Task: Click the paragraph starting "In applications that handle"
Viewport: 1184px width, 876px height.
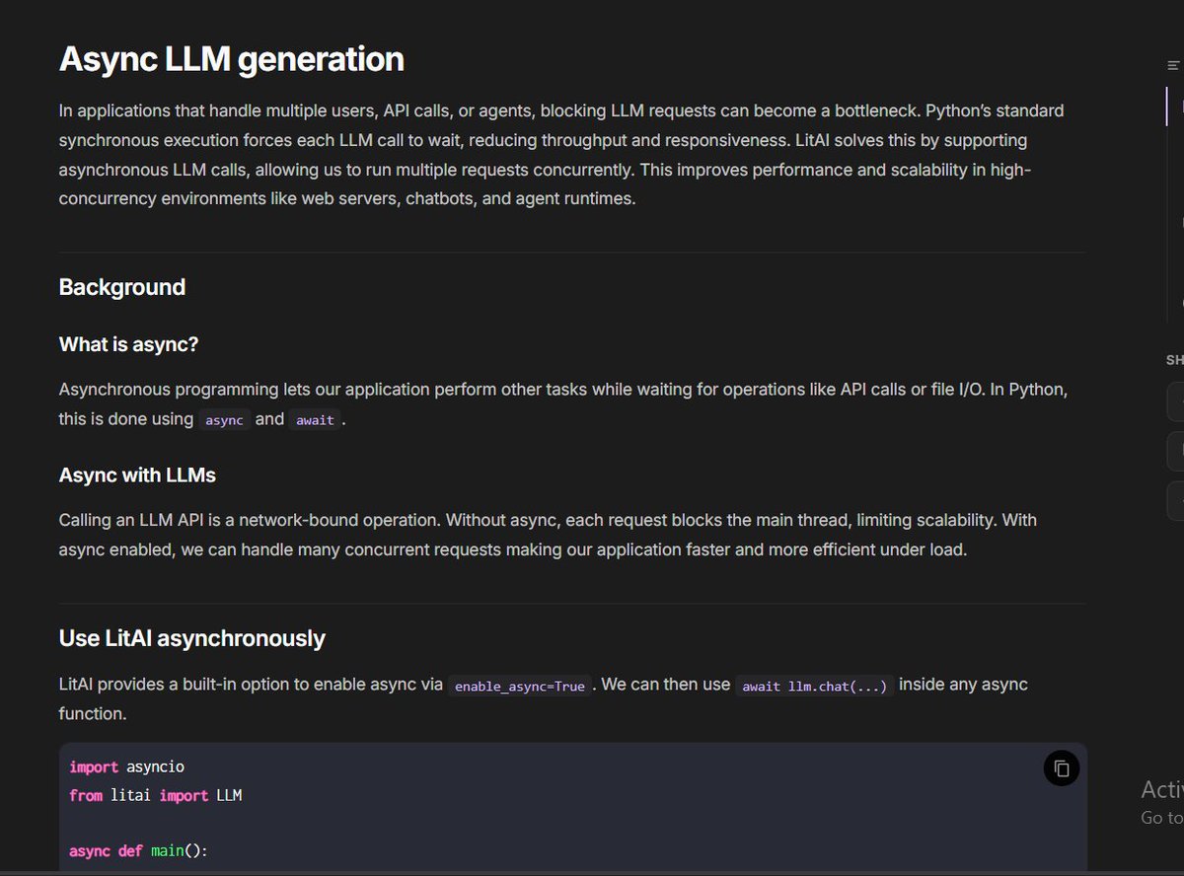Action: [x=561, y=155]
